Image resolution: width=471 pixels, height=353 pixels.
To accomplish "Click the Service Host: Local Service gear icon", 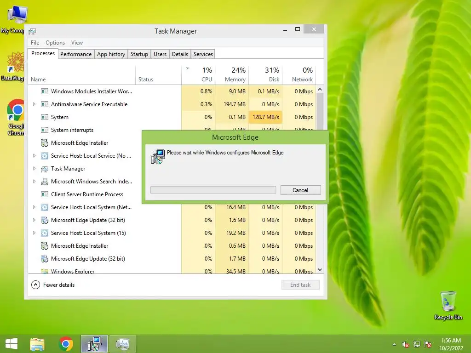I will coord(45,156).
